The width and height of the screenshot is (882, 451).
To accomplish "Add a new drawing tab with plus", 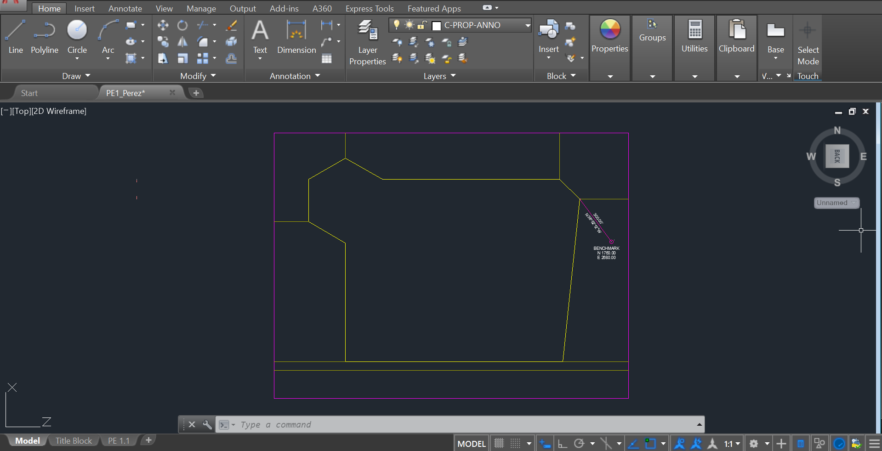I will click(196, 93).
